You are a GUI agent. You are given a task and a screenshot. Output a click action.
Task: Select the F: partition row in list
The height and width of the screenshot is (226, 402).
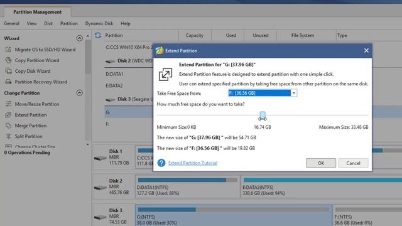(x=129, y=124)
